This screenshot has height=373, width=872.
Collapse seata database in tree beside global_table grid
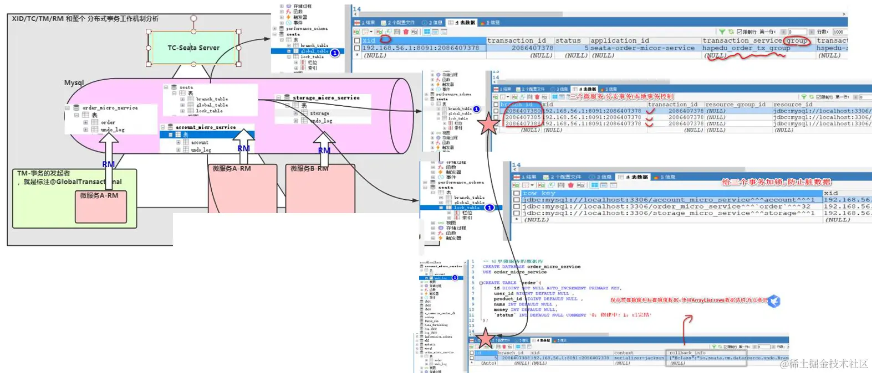point(274,34)
